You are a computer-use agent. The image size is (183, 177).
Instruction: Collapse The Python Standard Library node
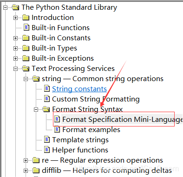click(x=6, y=7)
